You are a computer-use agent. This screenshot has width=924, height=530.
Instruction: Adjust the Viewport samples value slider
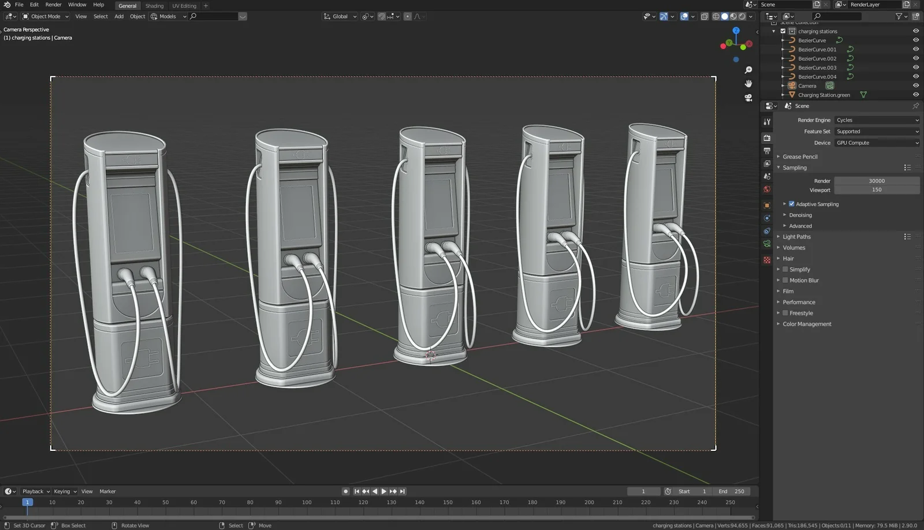coord(877,190)
